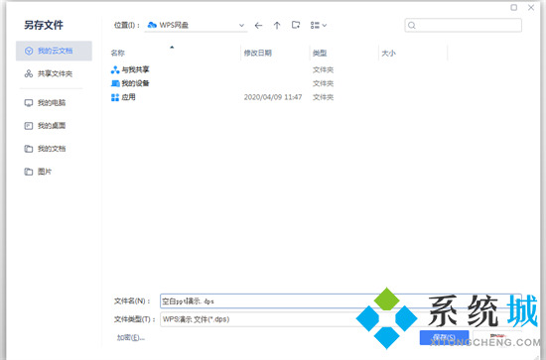
Task: Open the 文件类型 dropdown
Action: (x=341, y=319)
